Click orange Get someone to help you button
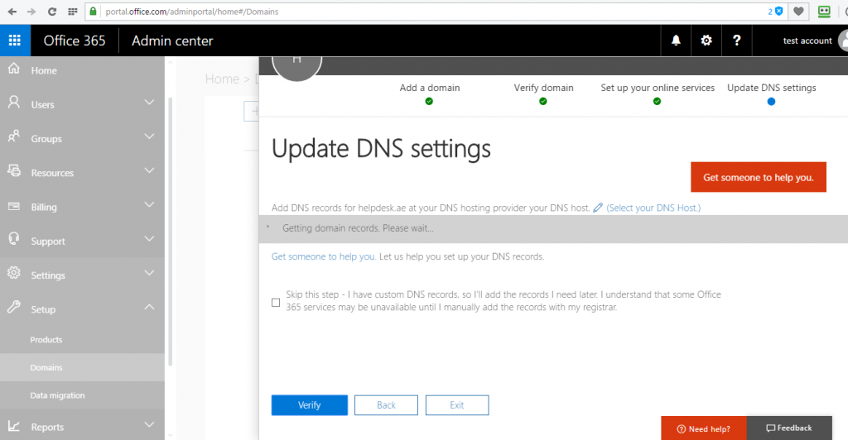848x440 pixels. pyautogui.click(x=759, y=177)
